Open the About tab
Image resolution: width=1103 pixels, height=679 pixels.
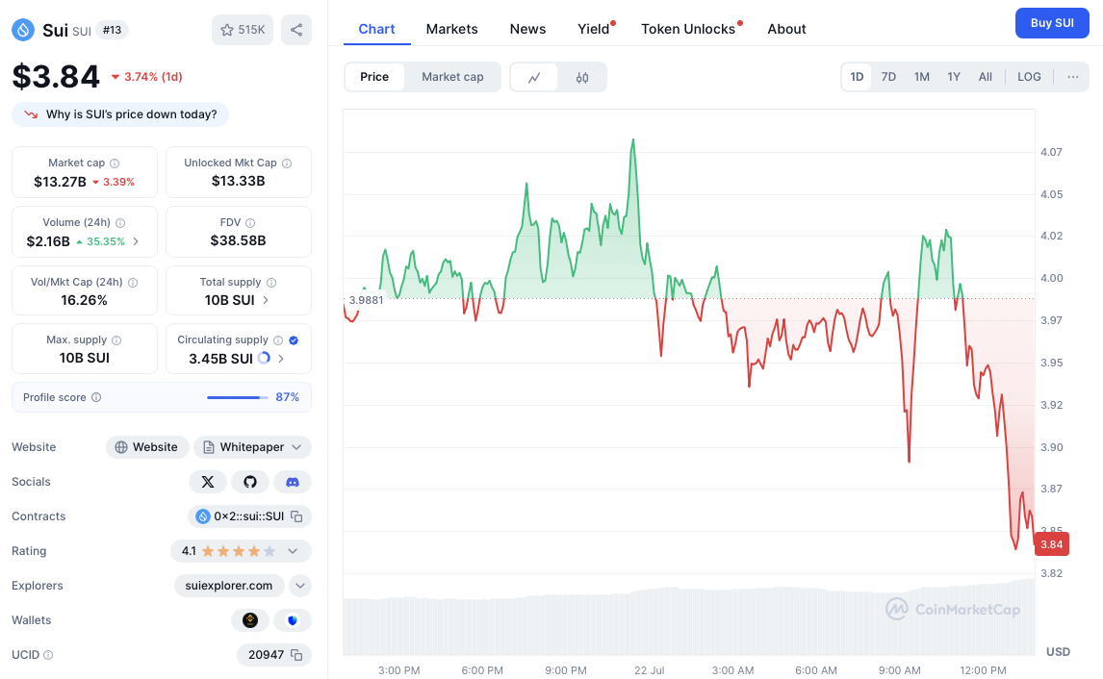pyautogui.click(x=786, y=29)
